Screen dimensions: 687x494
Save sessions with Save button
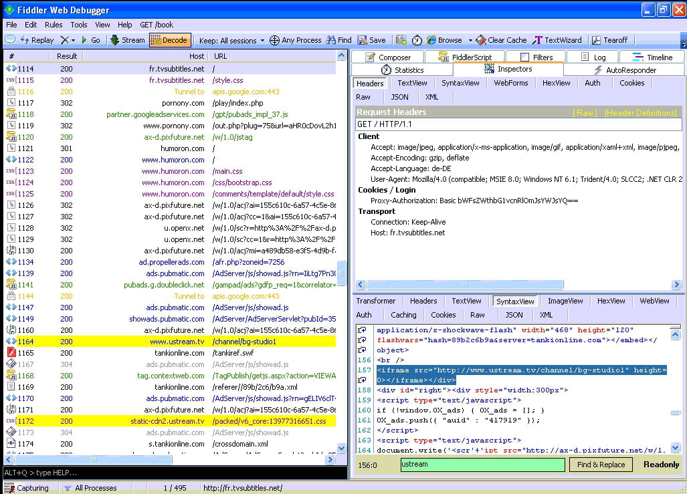(x=371, y=40)
